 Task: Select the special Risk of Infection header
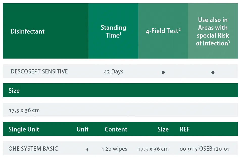(x=213, y=31)
